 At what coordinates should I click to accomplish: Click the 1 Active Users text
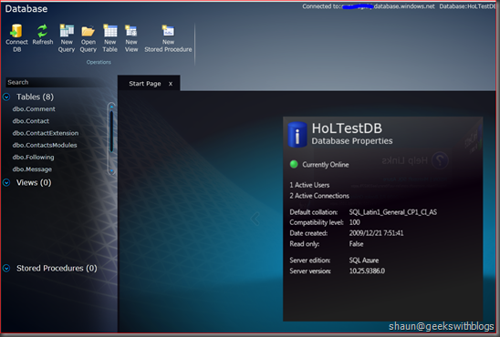(x=309, y=185)
